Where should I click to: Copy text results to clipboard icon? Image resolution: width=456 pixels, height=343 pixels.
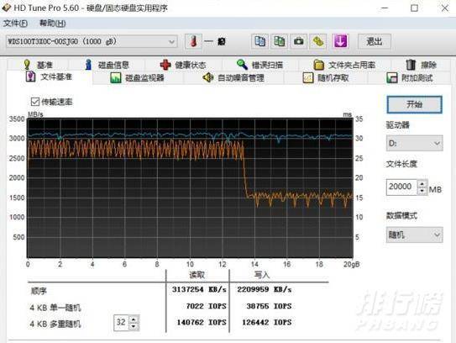pyautogui.click(x=259, y=41)
